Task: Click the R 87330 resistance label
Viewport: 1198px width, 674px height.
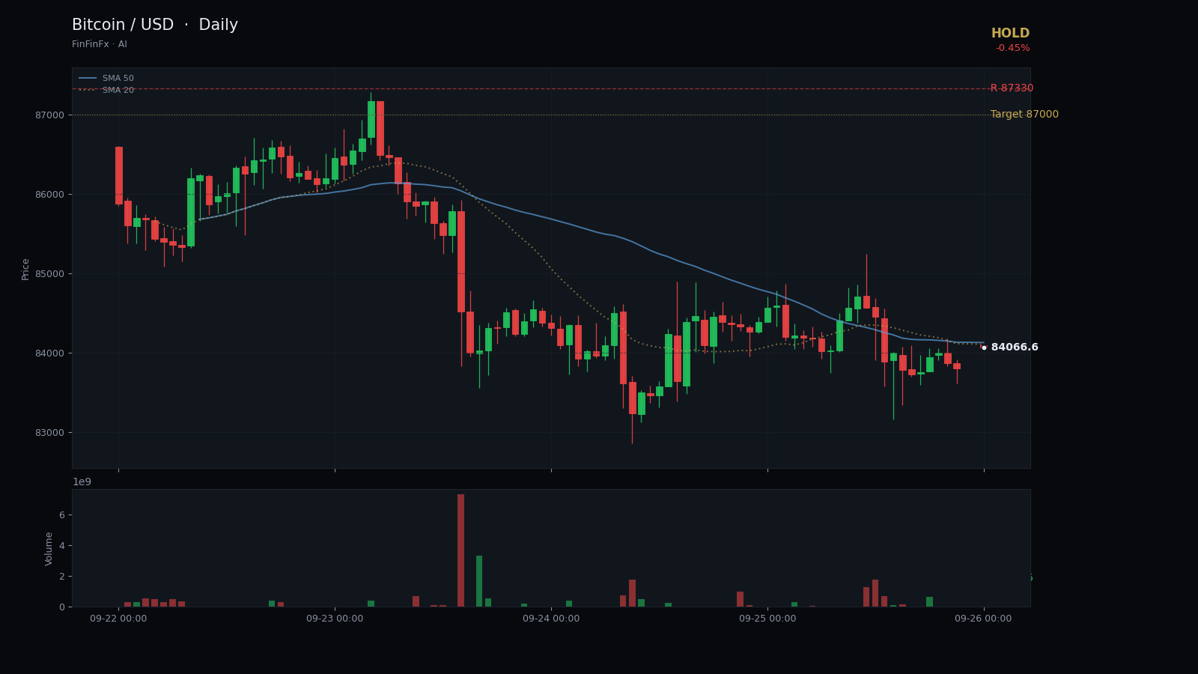Action: [1012, 88]
